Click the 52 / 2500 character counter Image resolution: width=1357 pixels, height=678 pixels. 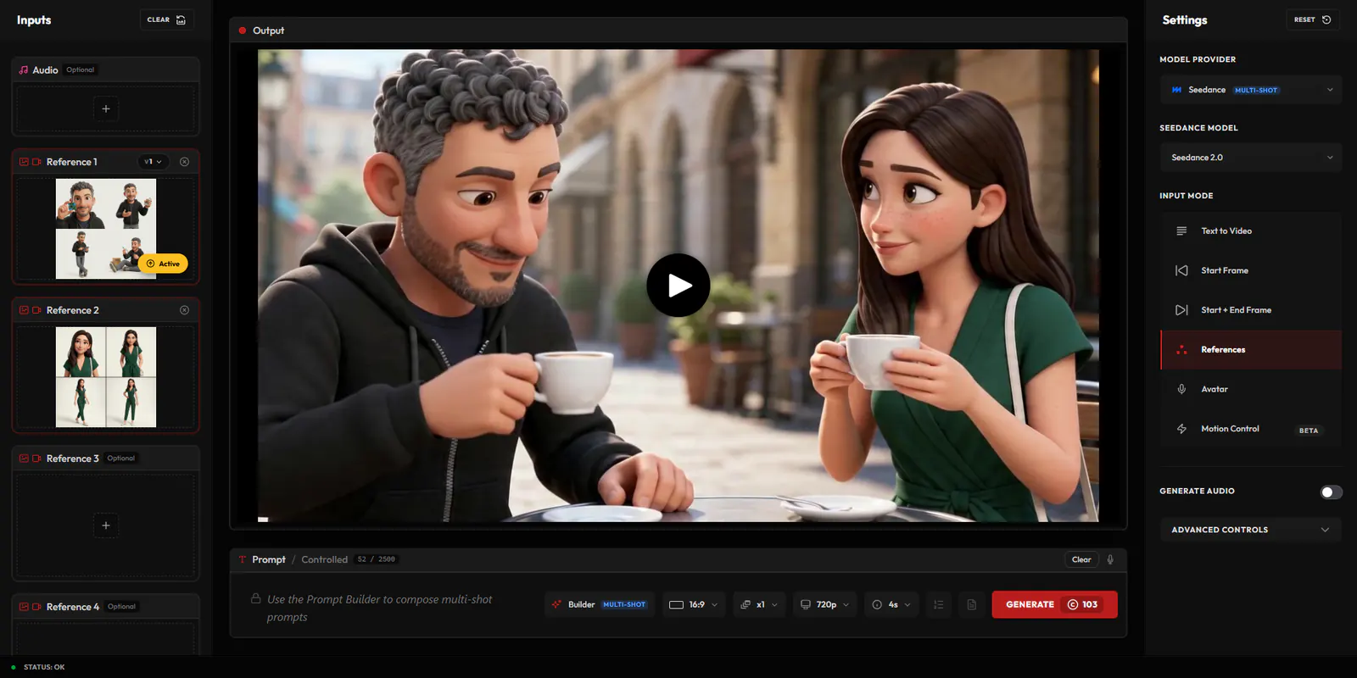click(x=377, y=559)
